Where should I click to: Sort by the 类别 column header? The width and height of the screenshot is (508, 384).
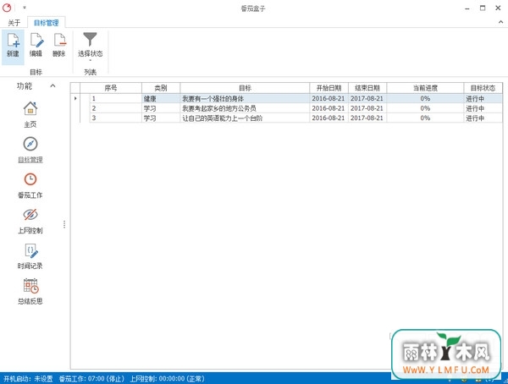tap(161, 88)
